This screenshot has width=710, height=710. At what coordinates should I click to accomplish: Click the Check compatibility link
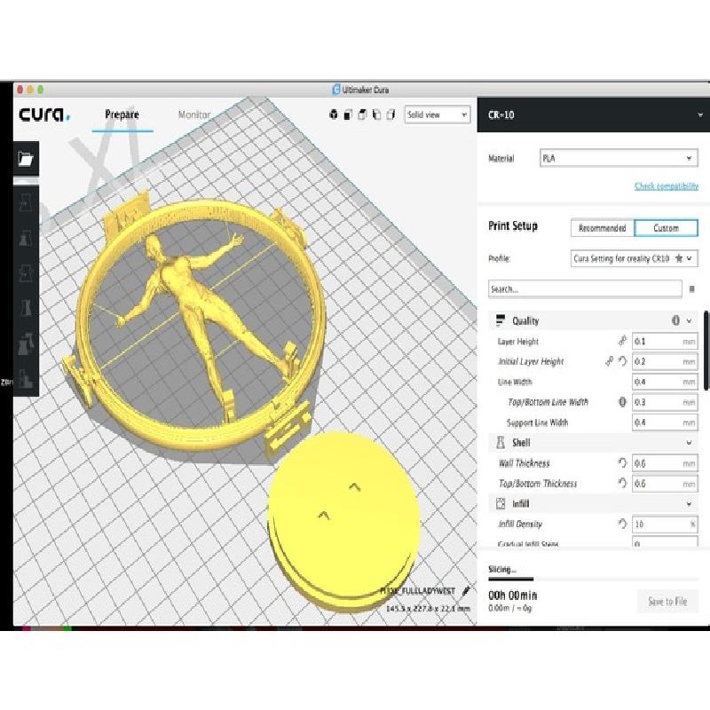coord(667,186)
